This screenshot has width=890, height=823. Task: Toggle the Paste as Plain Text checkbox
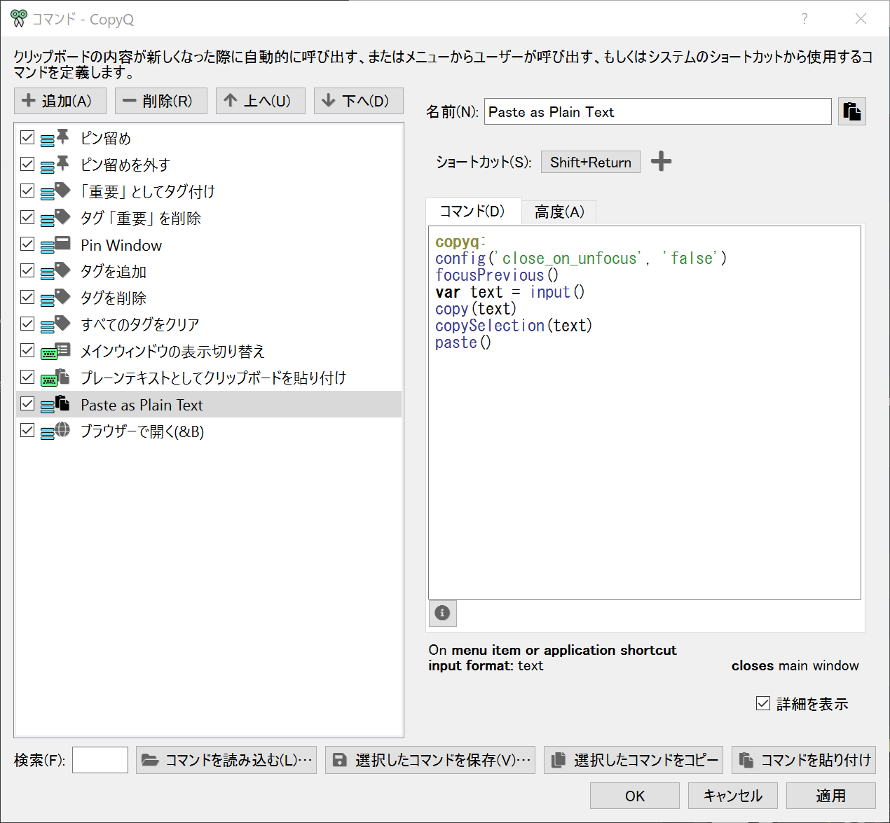27,404
